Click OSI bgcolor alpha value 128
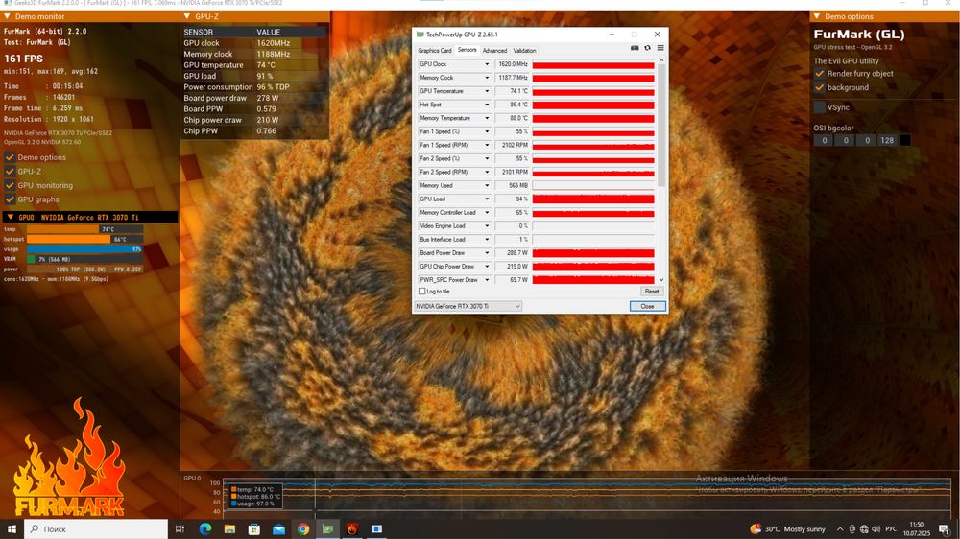The image size is (960, 539). 886,140
